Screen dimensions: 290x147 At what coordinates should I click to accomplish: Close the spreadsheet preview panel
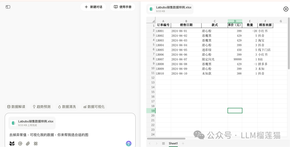[x=286, y=9]
